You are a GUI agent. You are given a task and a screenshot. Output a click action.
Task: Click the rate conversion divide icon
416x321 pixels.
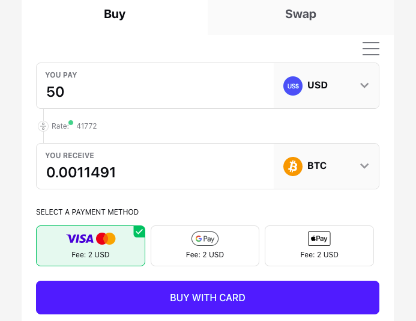(x=43, y=126)
